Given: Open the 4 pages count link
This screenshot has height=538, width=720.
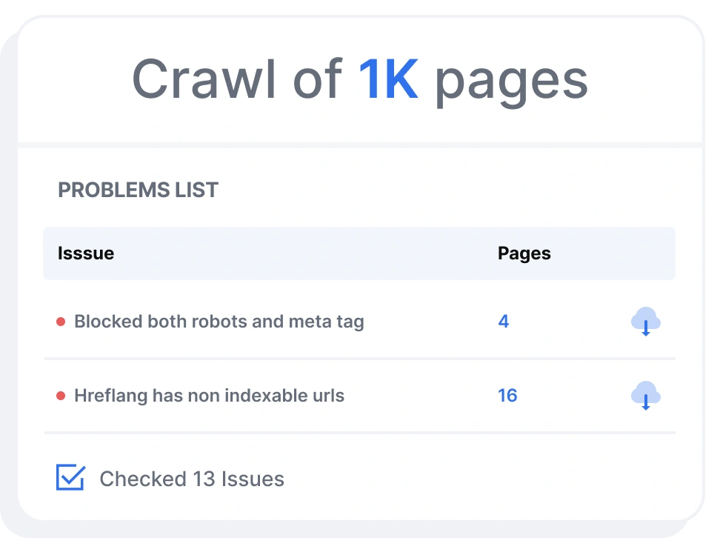Looking at the screenshot, I should pos(504,322).
